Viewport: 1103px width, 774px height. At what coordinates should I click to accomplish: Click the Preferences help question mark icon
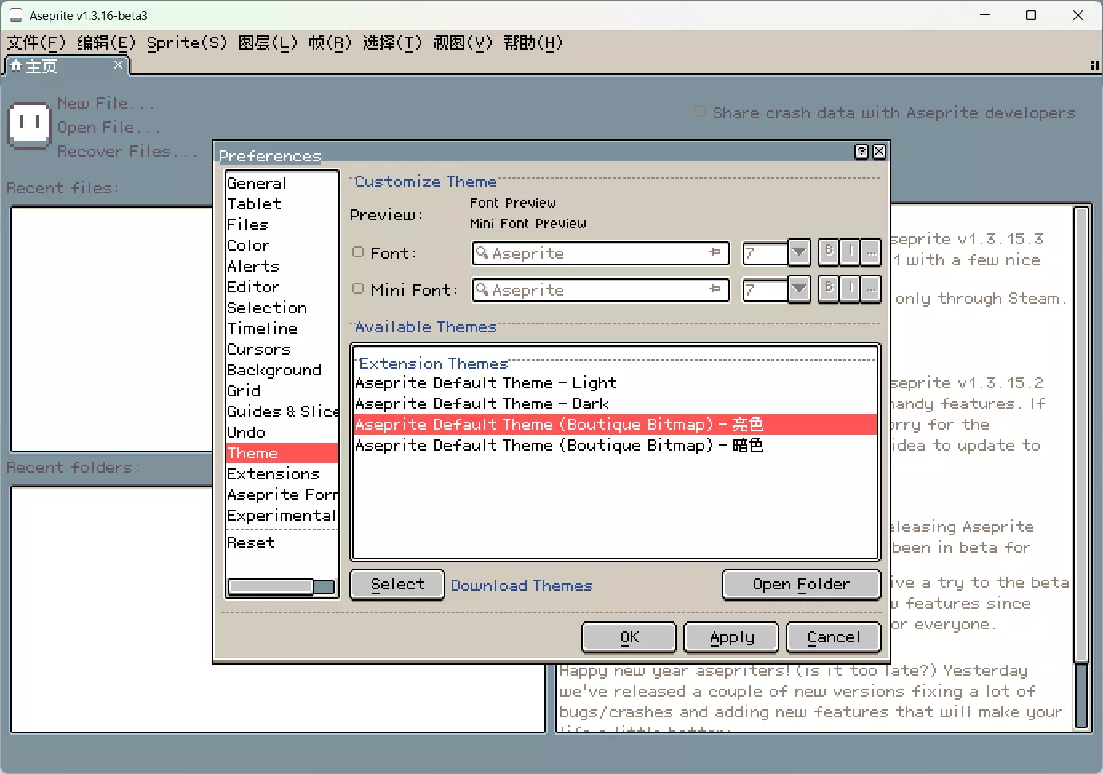tap(862, 151)
